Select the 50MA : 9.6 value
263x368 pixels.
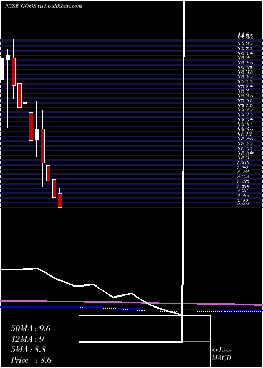click(31, 329)
